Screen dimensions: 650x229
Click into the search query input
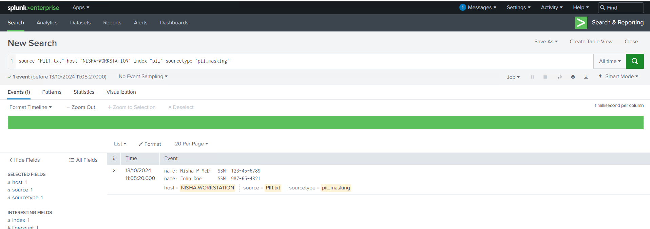coord(305,61)
